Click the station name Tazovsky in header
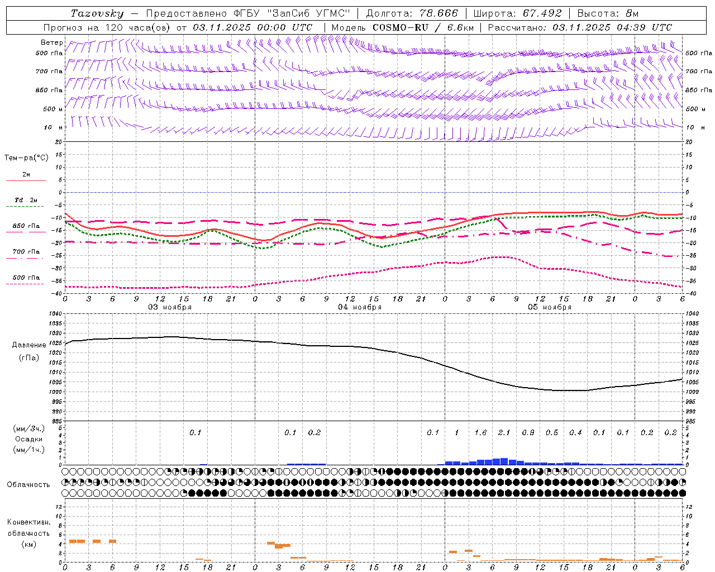This screenshot has width=715, height=572. point(97,13)
